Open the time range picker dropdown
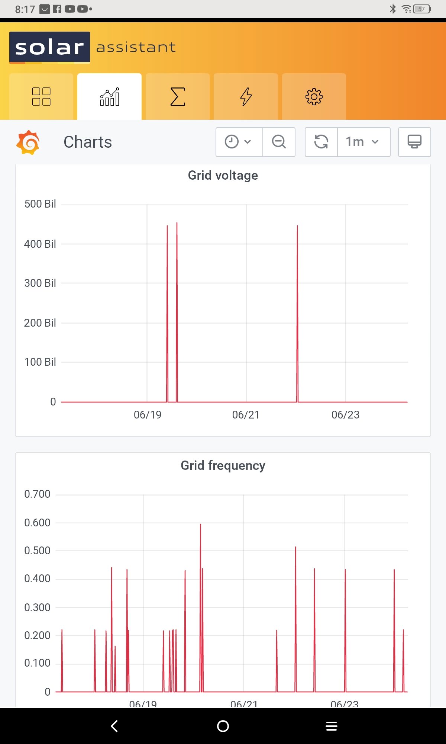 click(x=239, y=142)
